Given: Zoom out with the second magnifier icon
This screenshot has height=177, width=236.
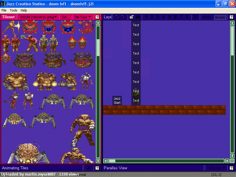Looking at the screenshot, I should pos(123,17).
